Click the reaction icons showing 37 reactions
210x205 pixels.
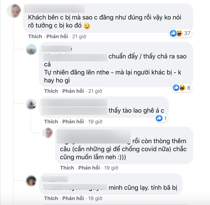pyautogui.click(x=176, y=33)
